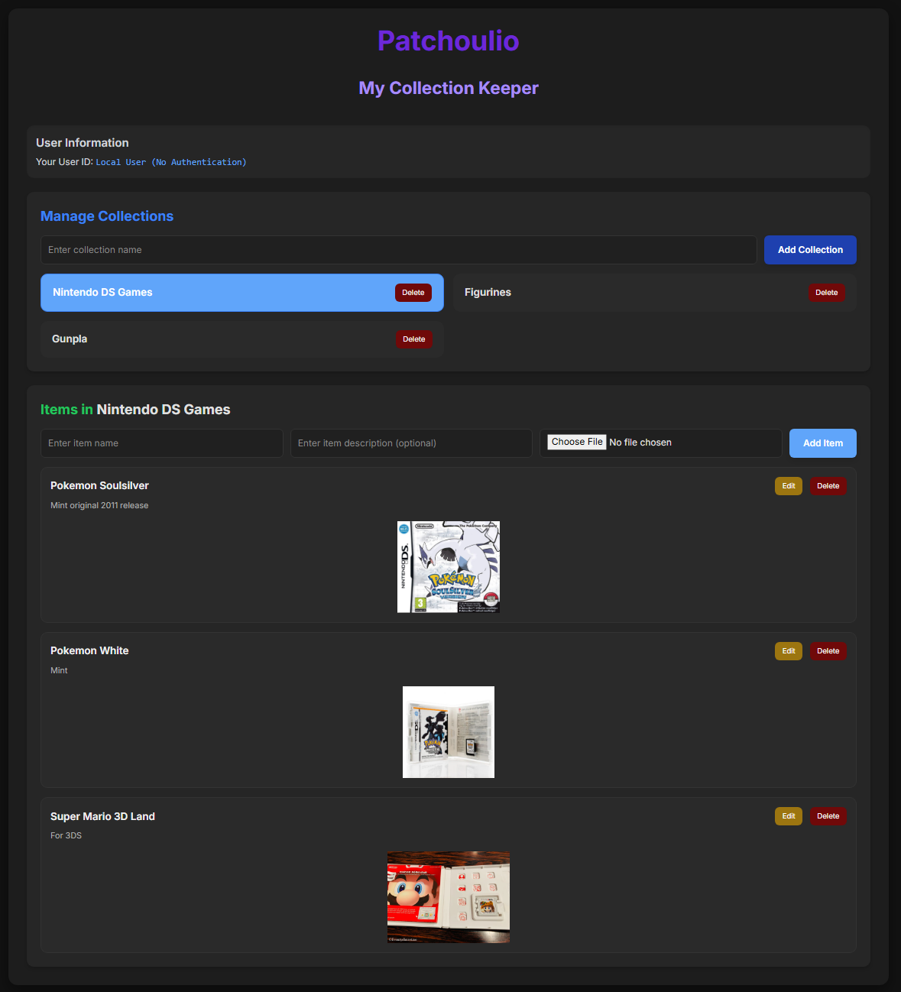Focus the item description optional field

[x=411, y=443]
